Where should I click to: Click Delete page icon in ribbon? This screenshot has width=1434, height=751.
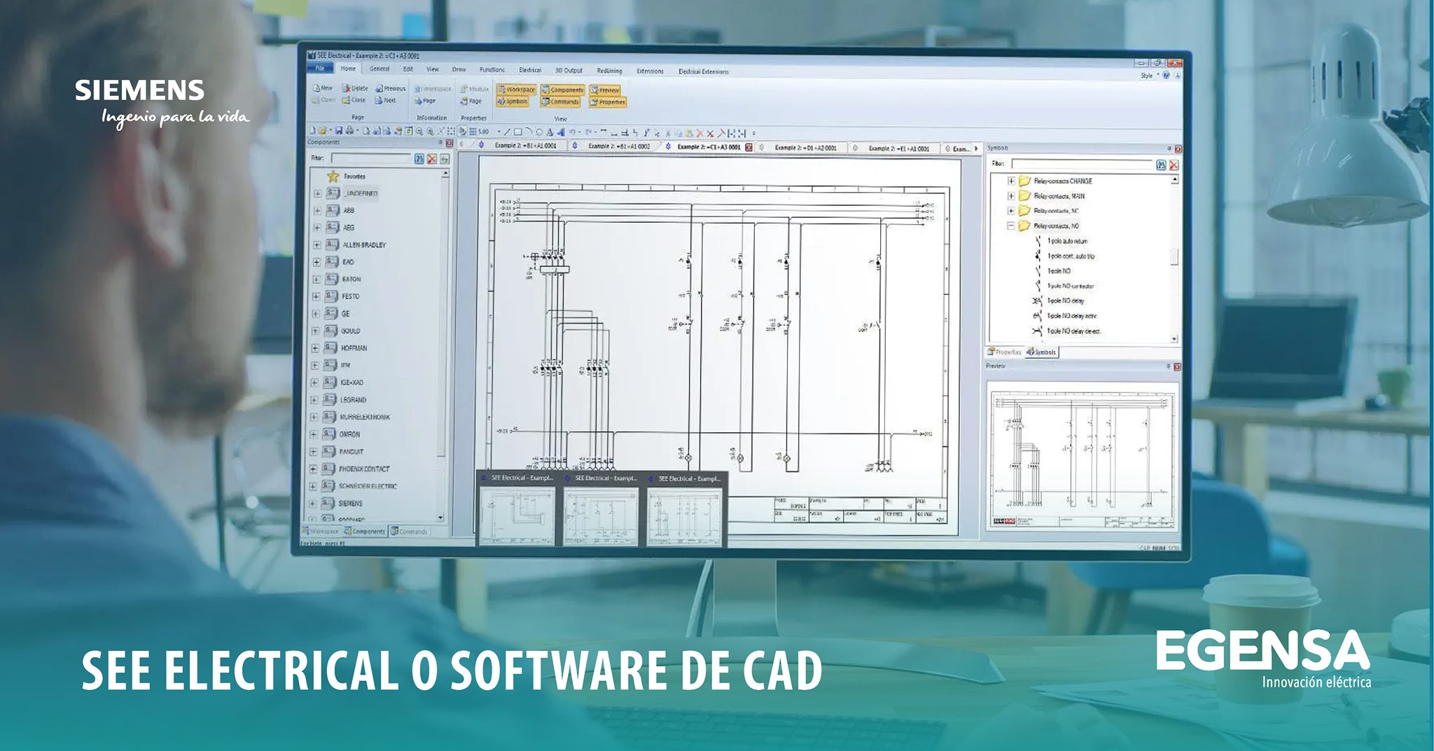pyautogui.click(x=346, y=88)
